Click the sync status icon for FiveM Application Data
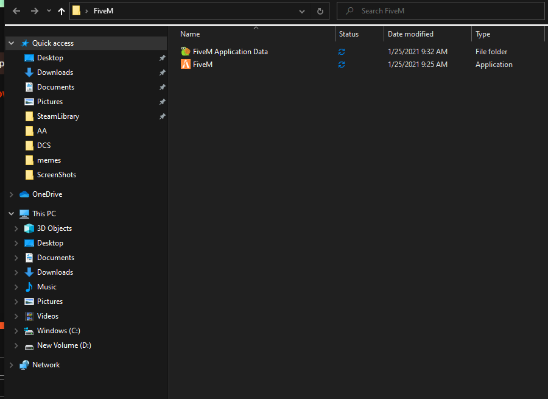 point(342,52)
